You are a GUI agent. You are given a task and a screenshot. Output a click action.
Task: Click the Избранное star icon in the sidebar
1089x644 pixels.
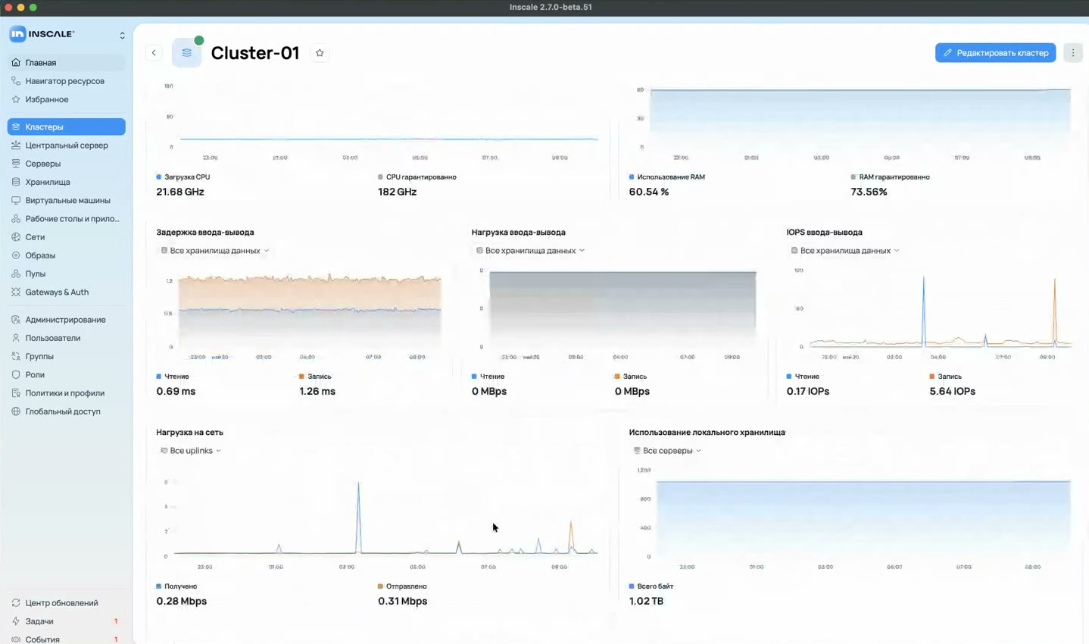16,99
